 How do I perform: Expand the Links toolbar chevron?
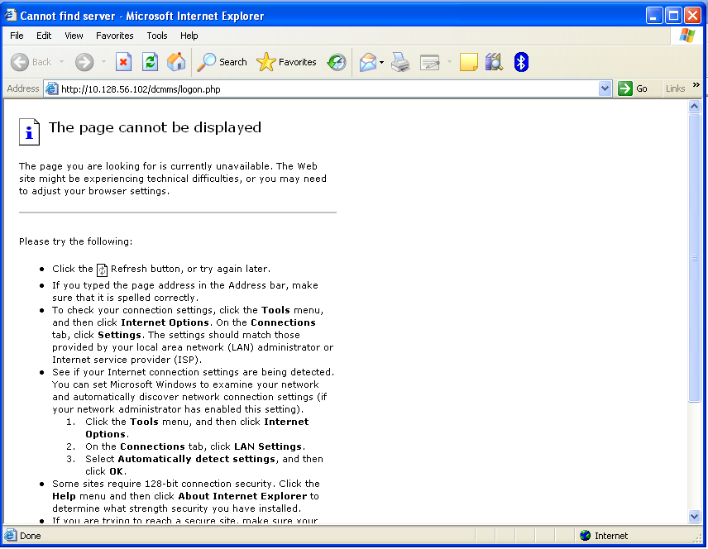pyautogui.click(x=696, y=85)
